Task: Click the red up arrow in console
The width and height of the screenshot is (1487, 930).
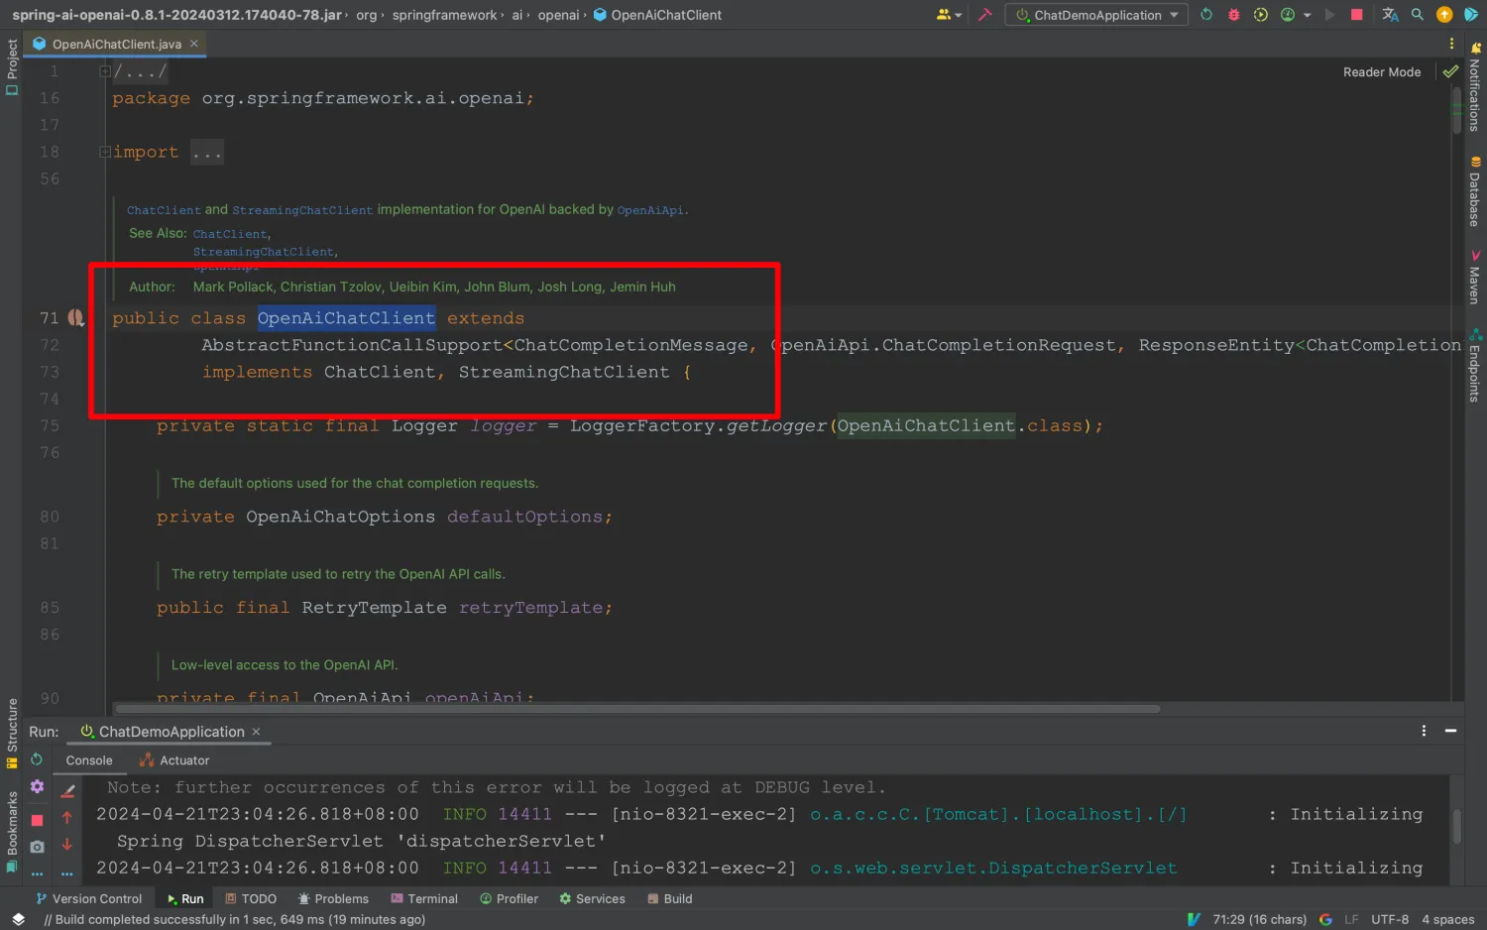Action: (x=67, y=818)
